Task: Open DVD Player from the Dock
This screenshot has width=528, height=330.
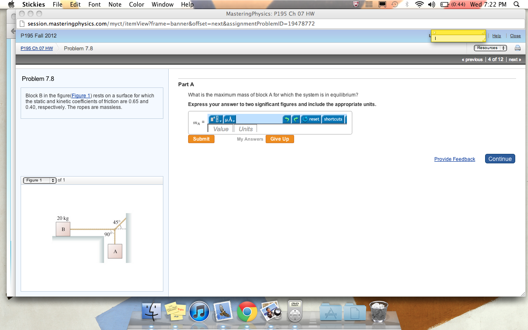Action: pyautogui.click(x=295, y=311)
